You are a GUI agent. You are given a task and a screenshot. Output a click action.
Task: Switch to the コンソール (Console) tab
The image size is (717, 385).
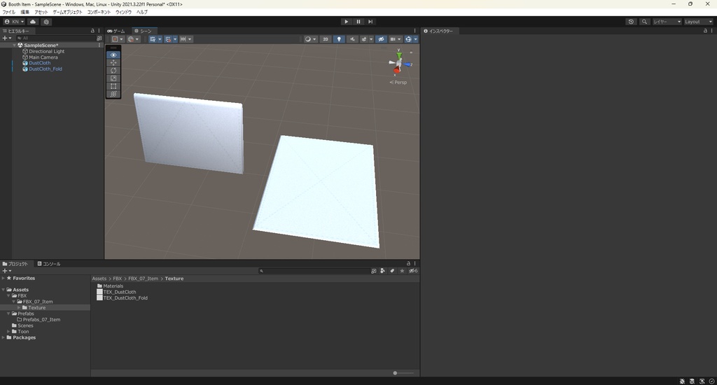click(x=49, y=264)
